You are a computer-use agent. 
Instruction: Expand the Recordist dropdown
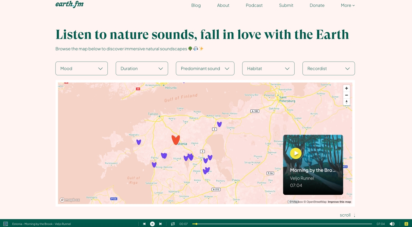pyautogui.click(x=328, y=68)
